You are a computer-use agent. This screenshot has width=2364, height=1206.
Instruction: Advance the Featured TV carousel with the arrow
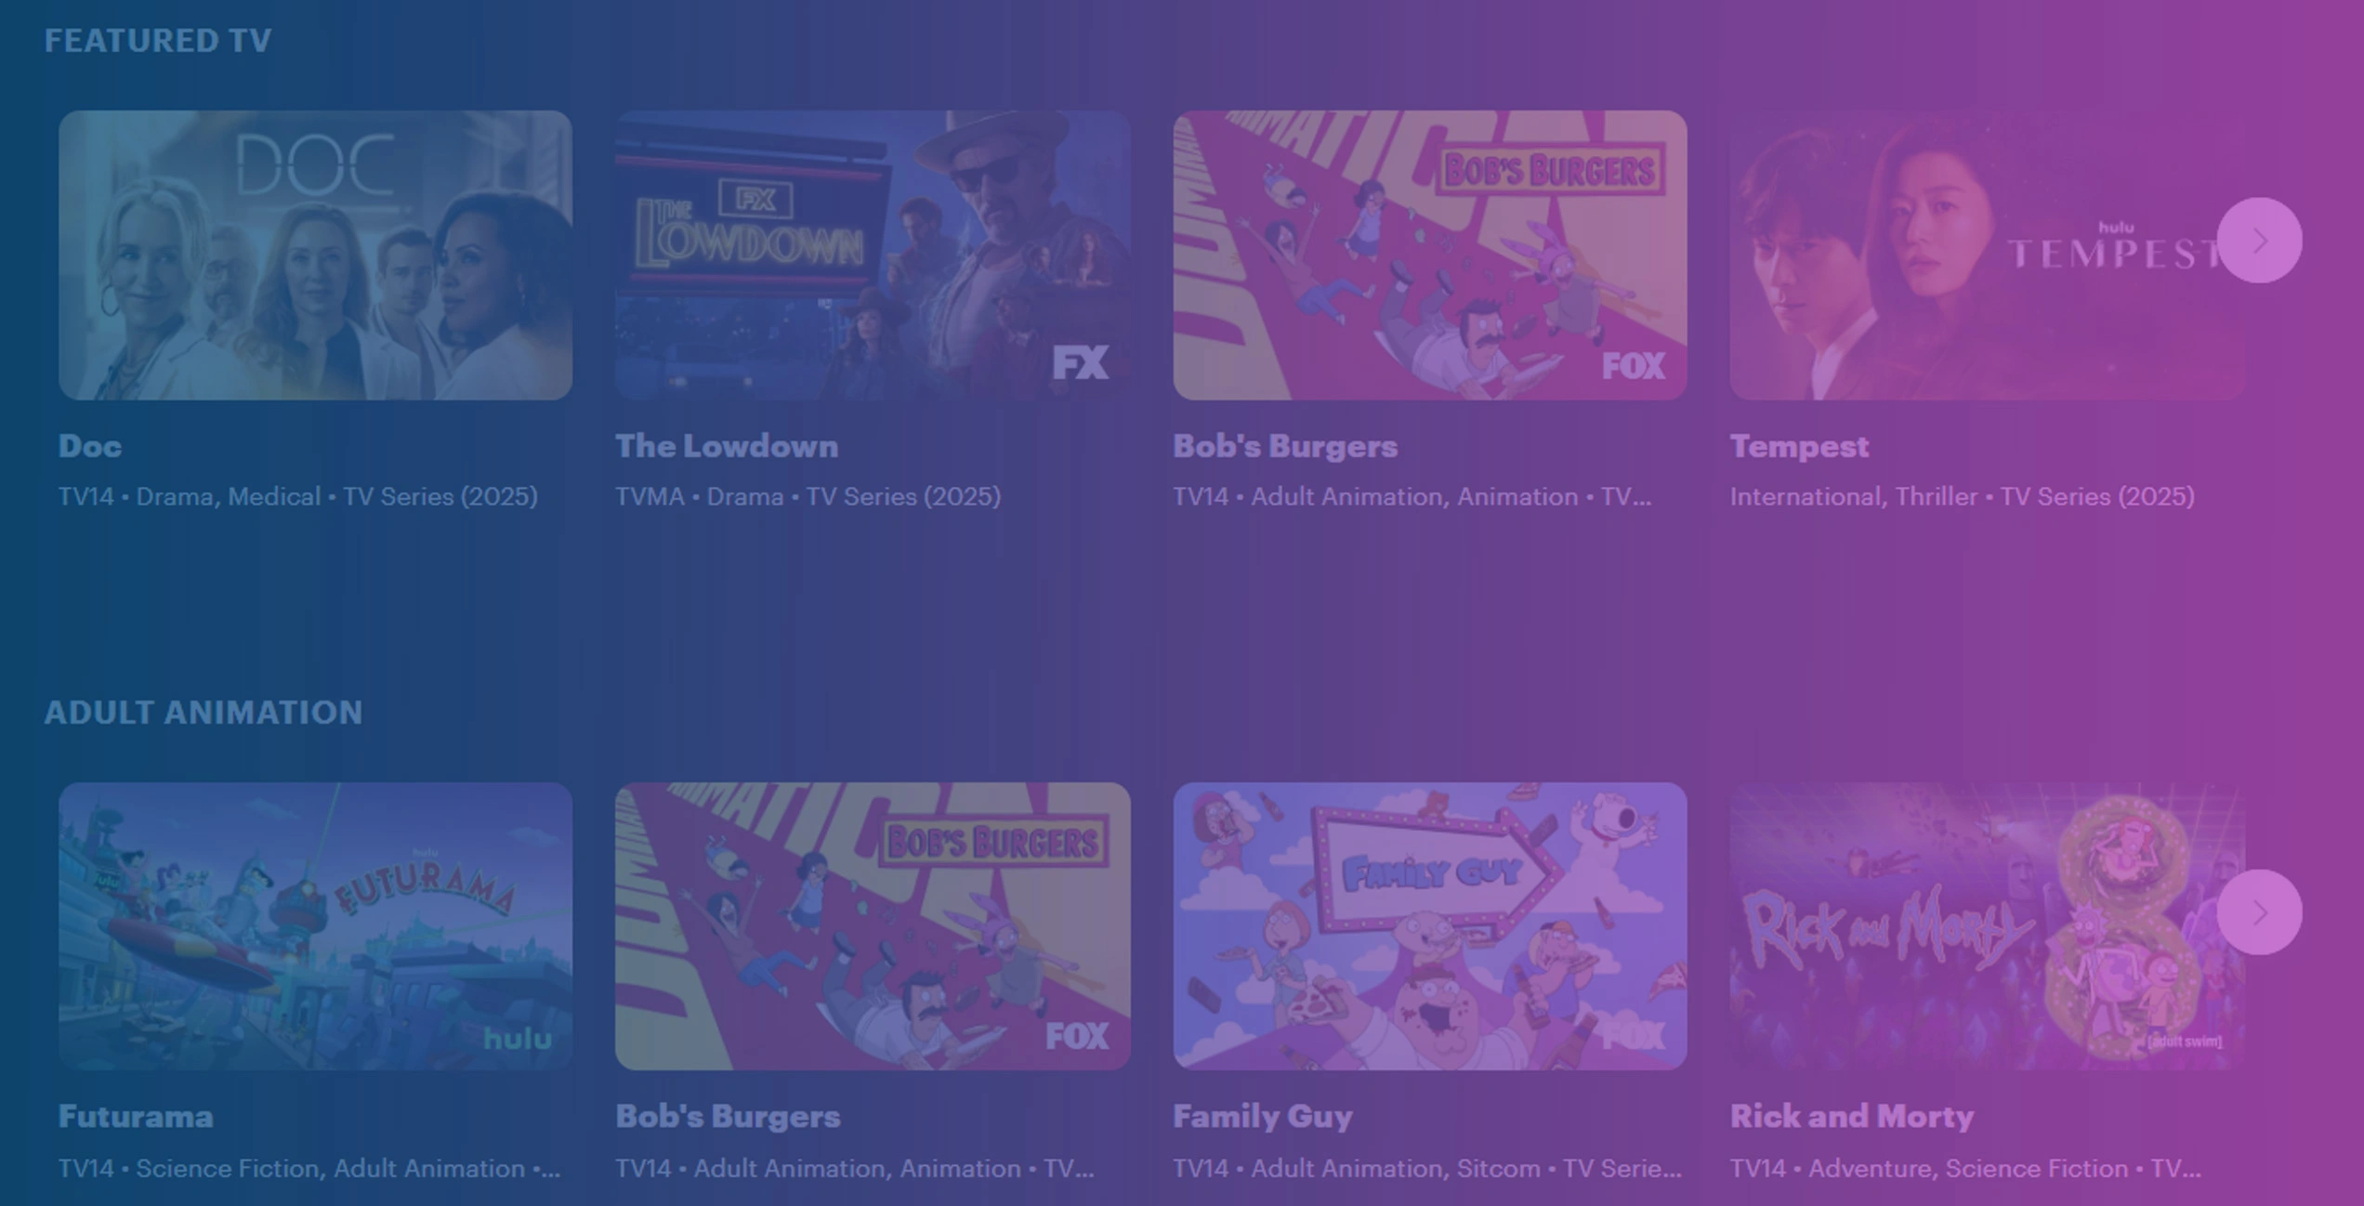click(2259, 241)
